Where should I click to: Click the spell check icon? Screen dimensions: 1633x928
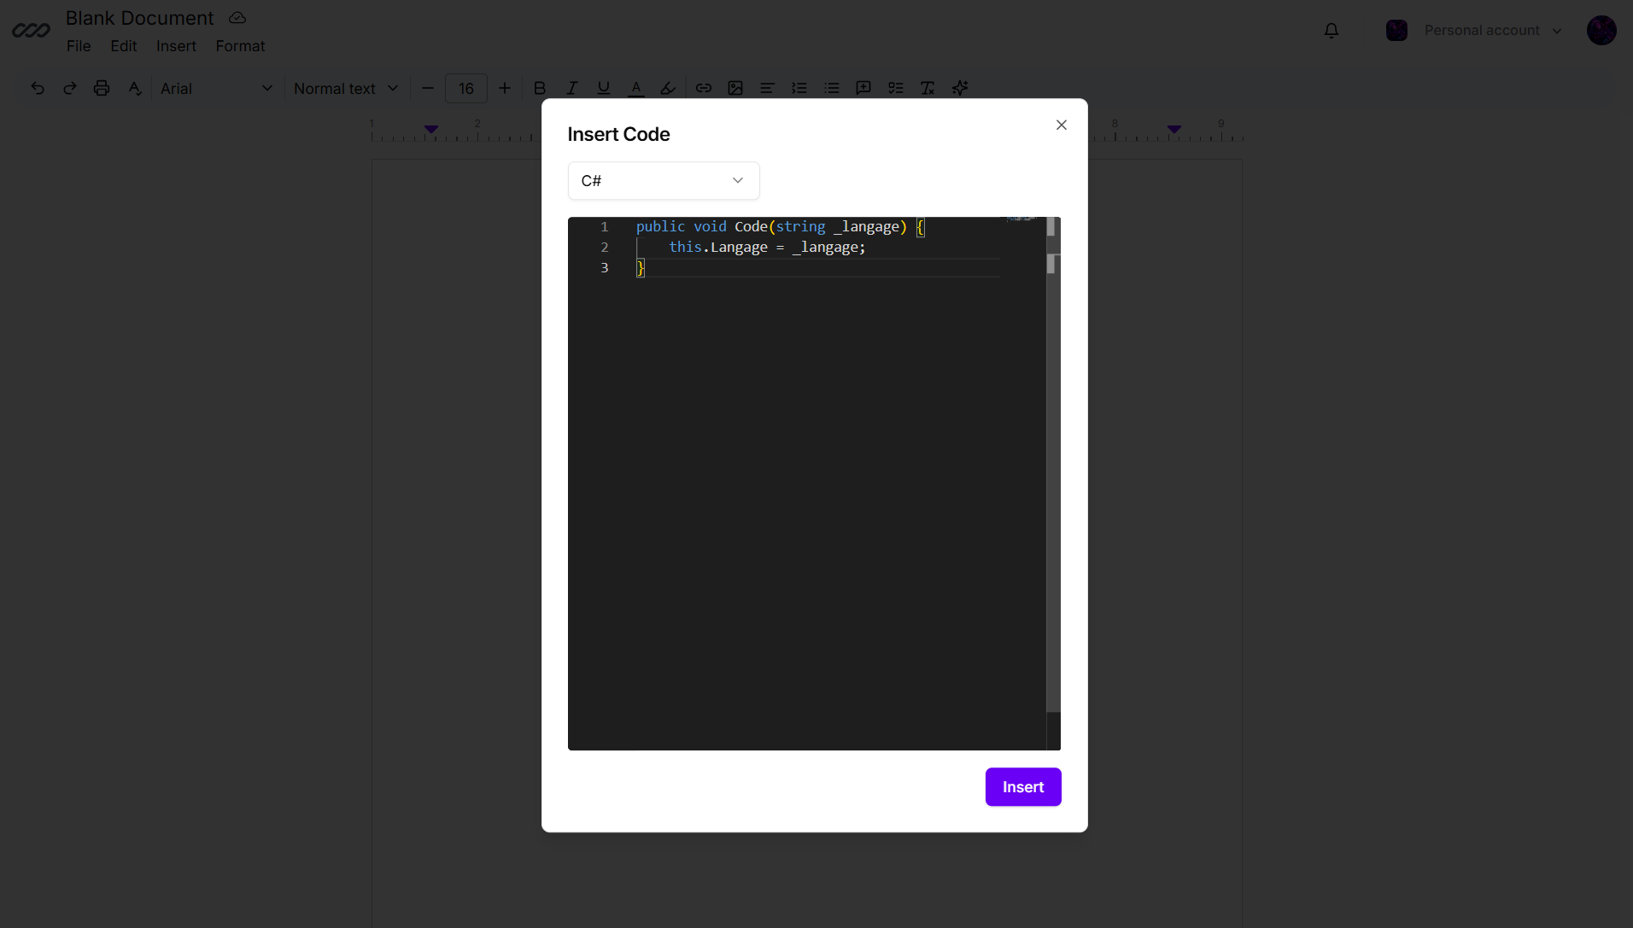click(134, 88)
